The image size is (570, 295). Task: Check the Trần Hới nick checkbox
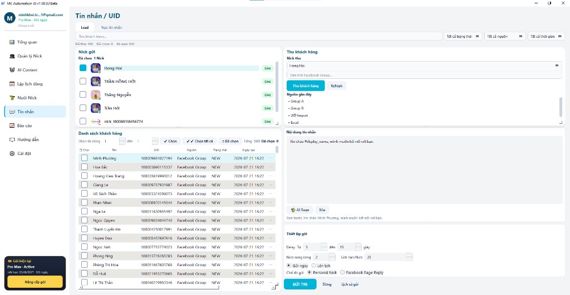[x=83, y=108]
